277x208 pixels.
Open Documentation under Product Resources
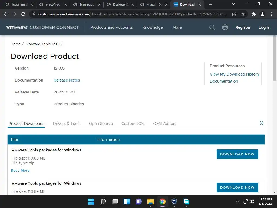(224, 81)
